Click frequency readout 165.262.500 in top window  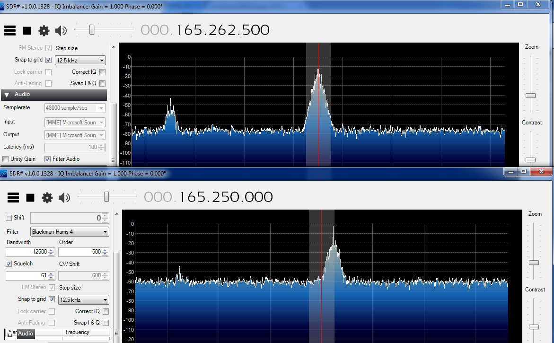coord(222,30)
